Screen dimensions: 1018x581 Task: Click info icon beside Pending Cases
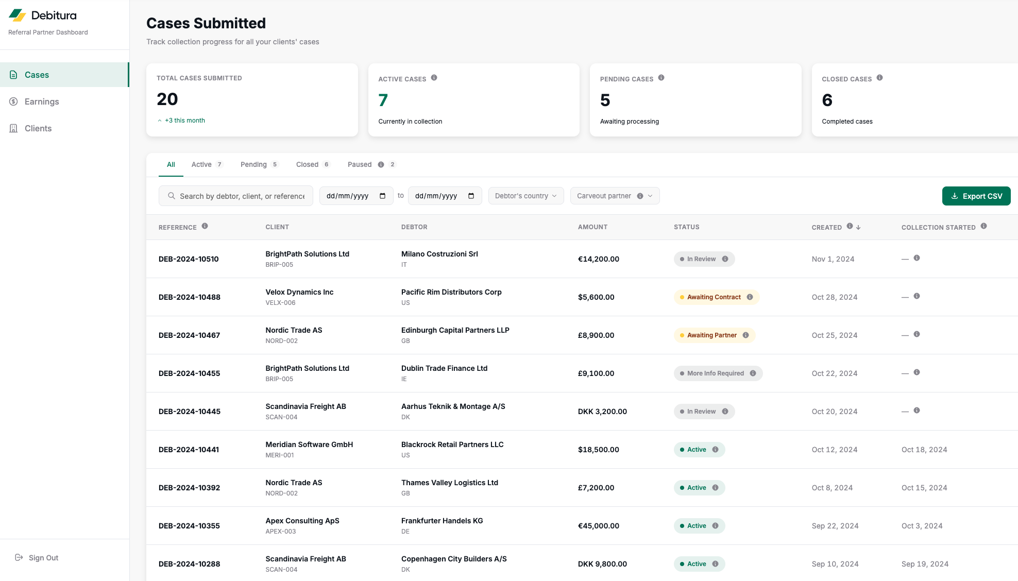point(661,78)
